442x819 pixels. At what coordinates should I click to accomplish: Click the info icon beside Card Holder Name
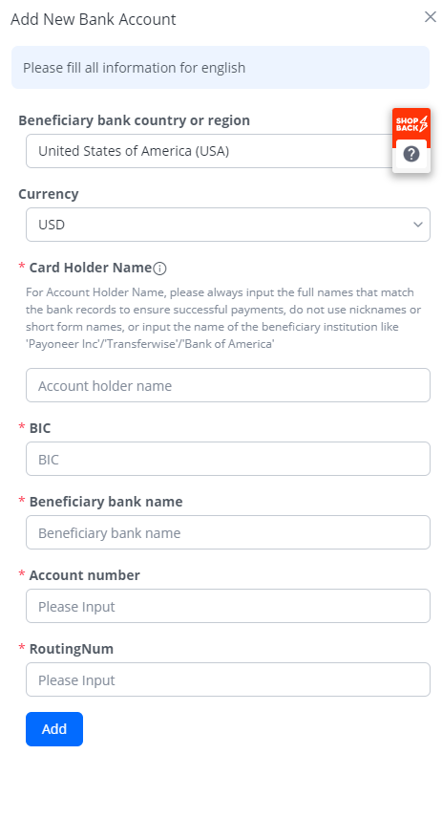click(x=159, y=269)
